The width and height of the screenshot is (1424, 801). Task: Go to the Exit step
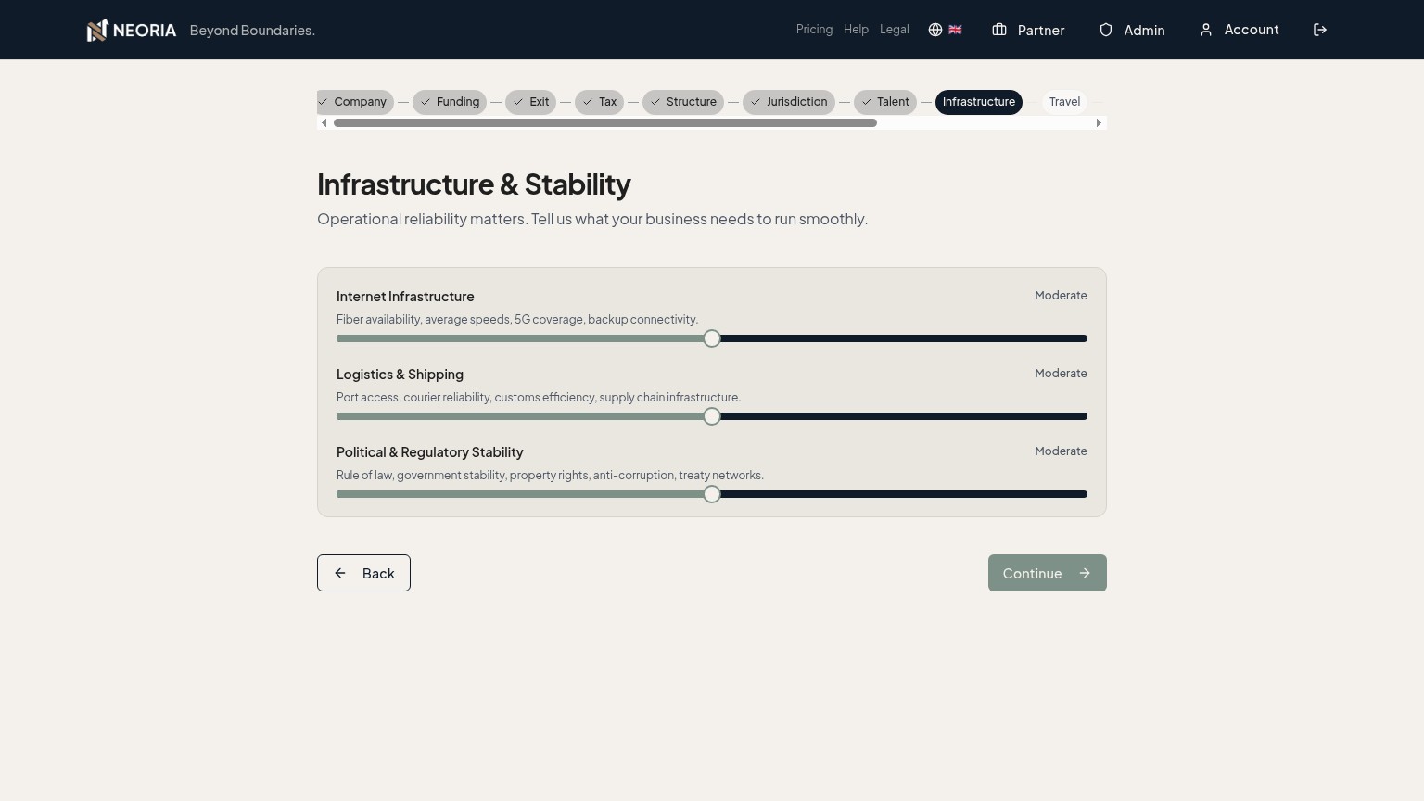(530, 102)
